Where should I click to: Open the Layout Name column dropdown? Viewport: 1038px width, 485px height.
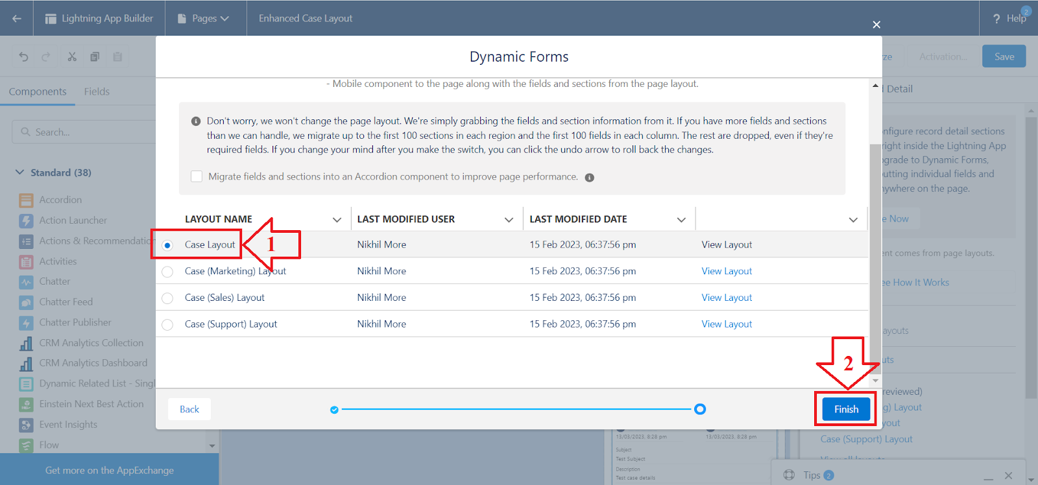tap(337, 220)
